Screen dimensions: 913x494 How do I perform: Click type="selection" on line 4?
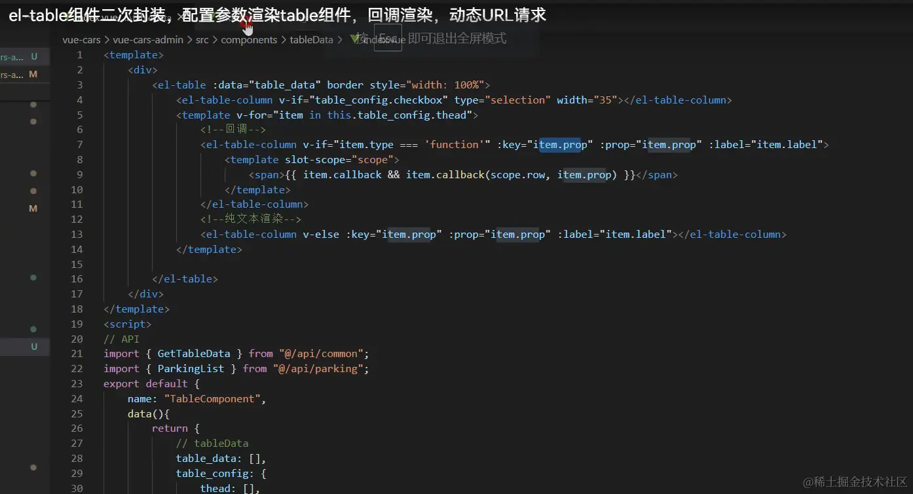coord(502,100)
